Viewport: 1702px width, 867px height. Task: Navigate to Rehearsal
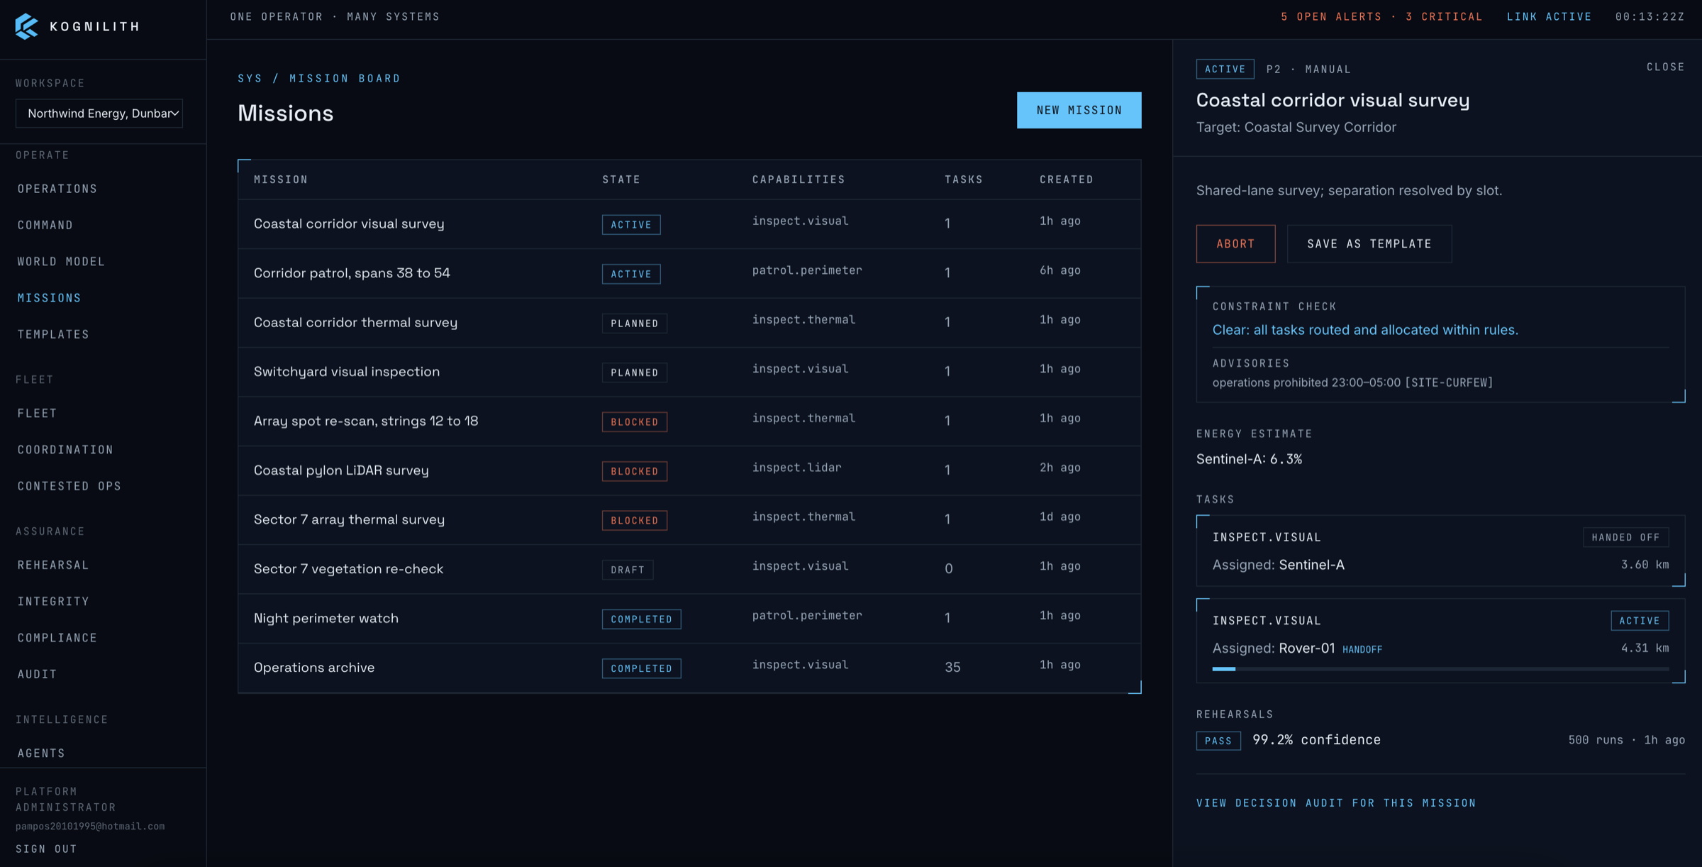pyautogui.click(x=53, y=565)
